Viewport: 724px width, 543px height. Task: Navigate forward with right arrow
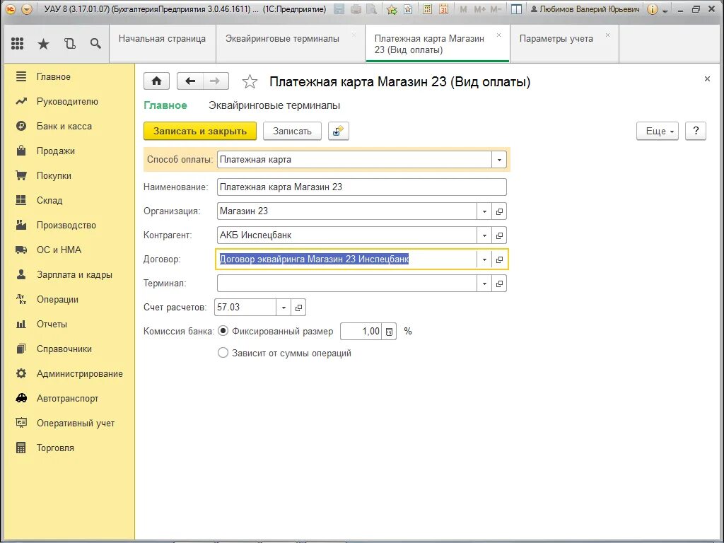click(215, 81)
